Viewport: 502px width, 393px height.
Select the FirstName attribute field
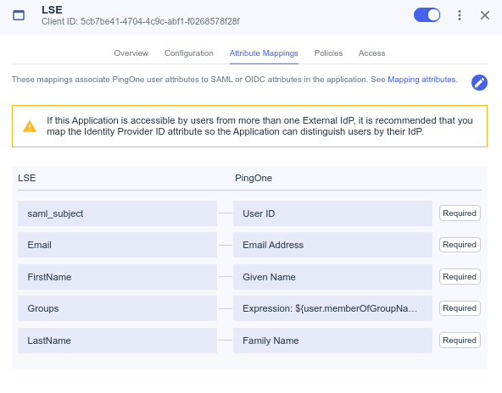pos(117,277)
